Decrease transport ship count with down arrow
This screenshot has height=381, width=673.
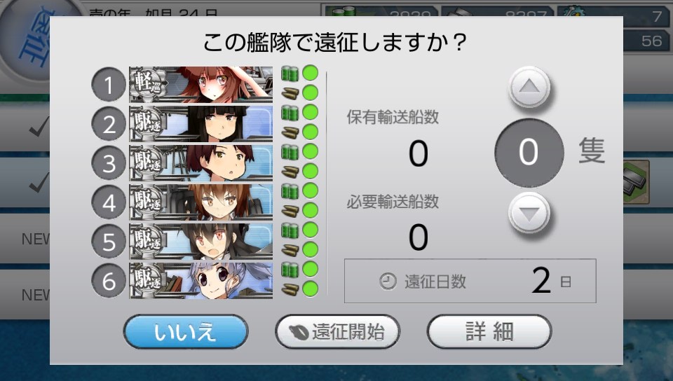point(529,213)
